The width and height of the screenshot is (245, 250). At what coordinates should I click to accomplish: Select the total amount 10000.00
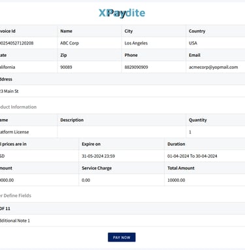pyautogui.click(x=176, y=180)
